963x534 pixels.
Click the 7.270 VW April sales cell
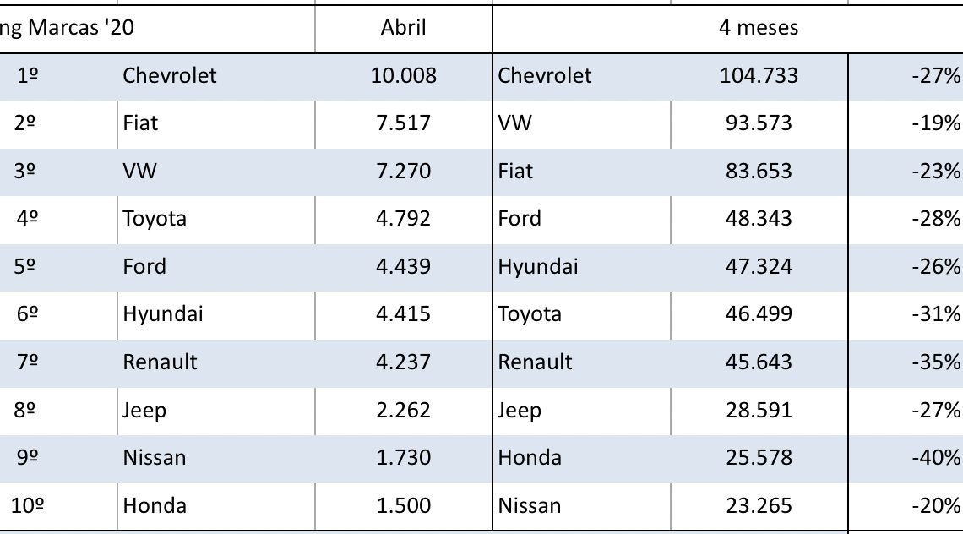point(403,171)
